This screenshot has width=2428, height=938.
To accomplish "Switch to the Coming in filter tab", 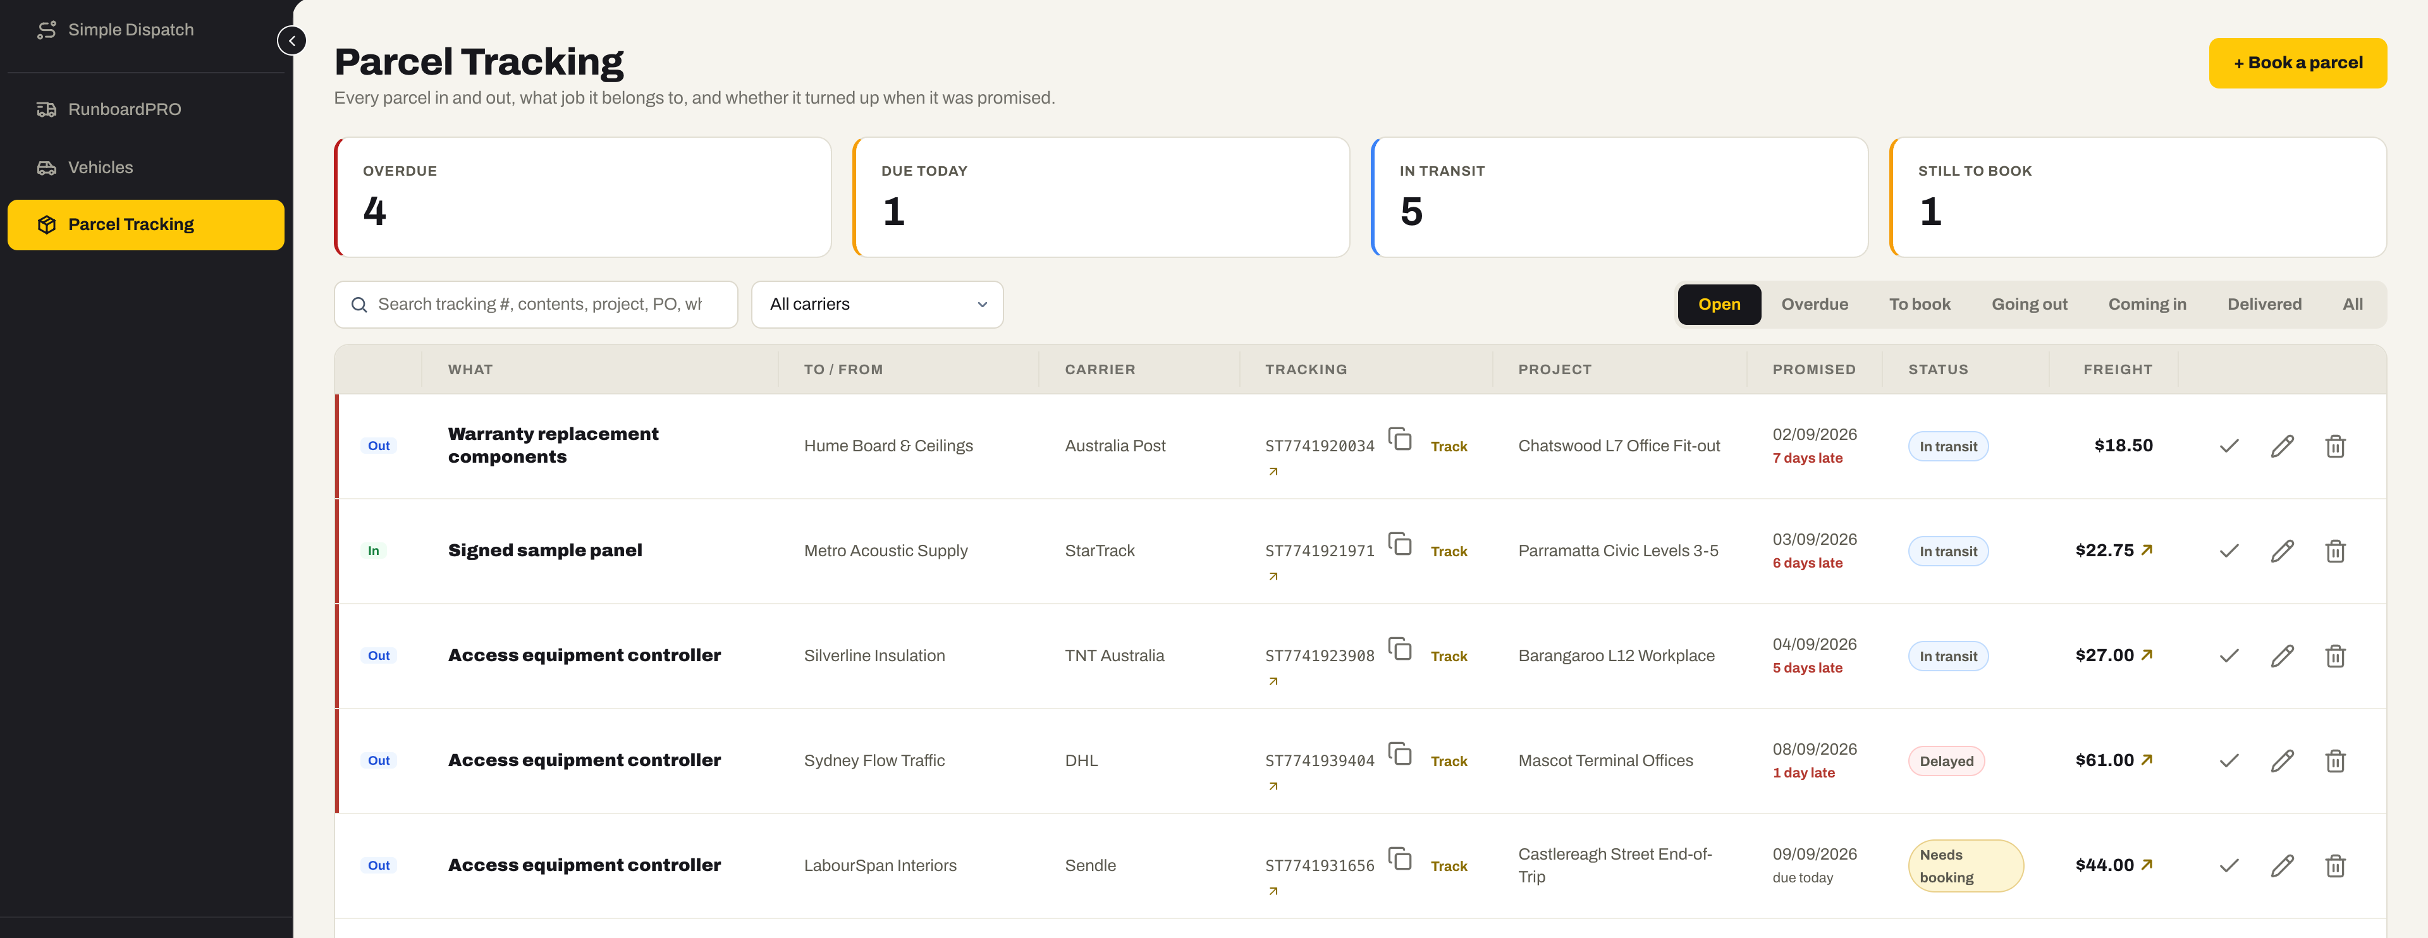I will pos(2146,304).
